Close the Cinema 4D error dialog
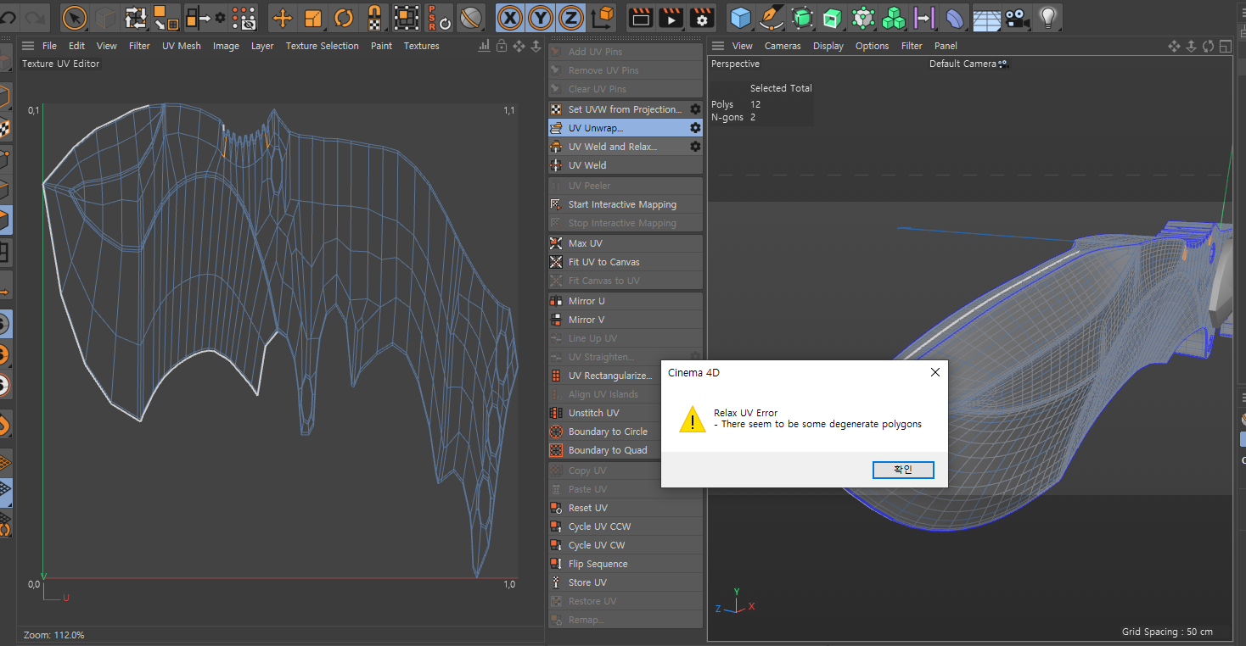Screen dimensions: 1246x646 pos(934,372)
